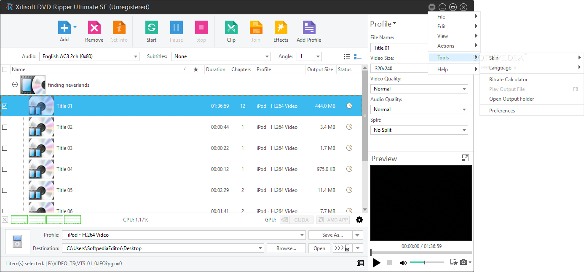Toggle CUDA GPU acceleration
This screenshot has width=584, height=272.
(x=297, y=220)
